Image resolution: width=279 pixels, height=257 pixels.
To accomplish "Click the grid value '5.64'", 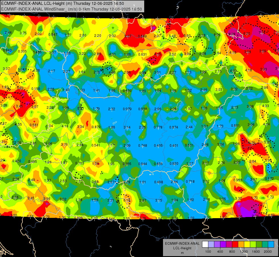I will click(218, 53).
